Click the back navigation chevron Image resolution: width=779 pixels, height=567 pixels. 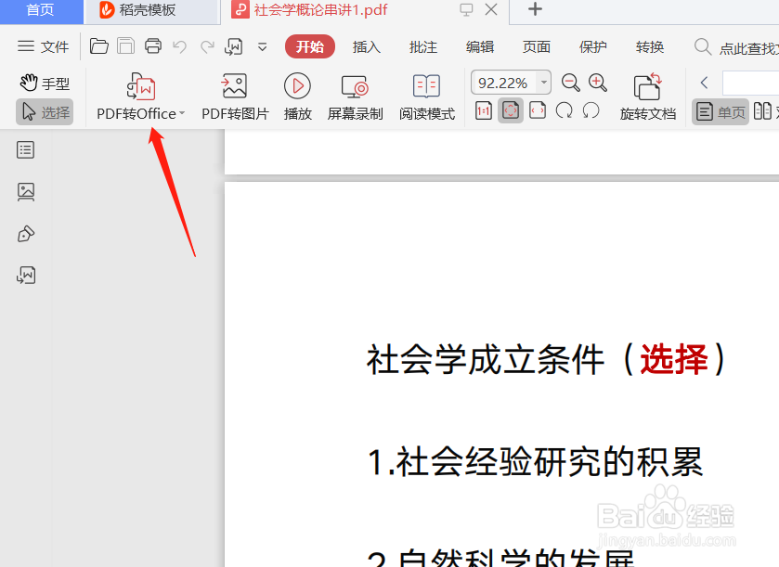pos(704,82)
